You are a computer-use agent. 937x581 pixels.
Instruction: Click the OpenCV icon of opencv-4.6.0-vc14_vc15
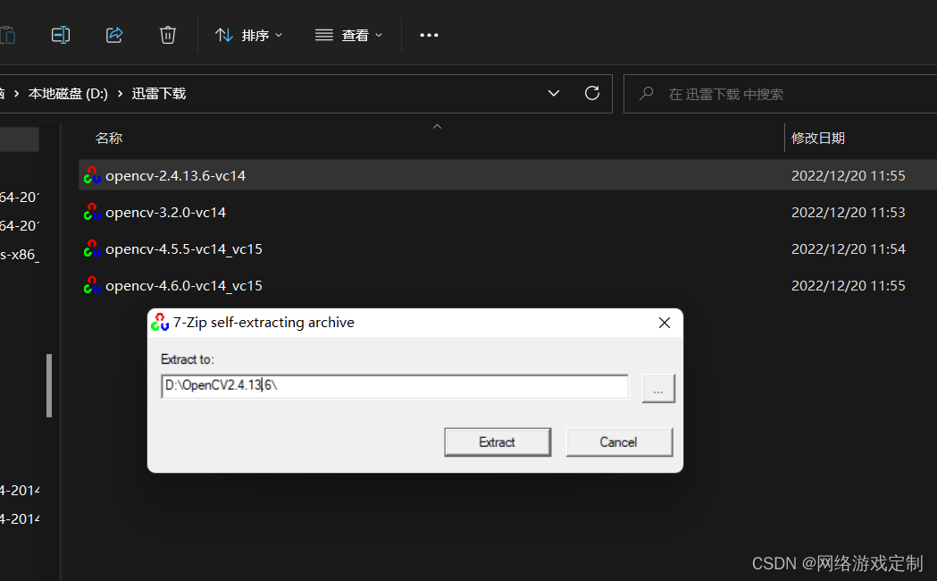pyautogui.click(x=92, y=285)
